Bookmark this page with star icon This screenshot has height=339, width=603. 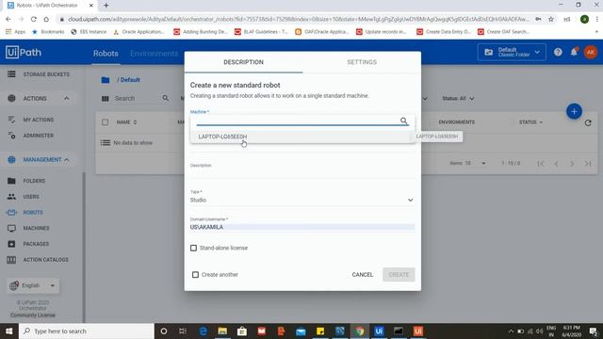[x=550, y=19]
